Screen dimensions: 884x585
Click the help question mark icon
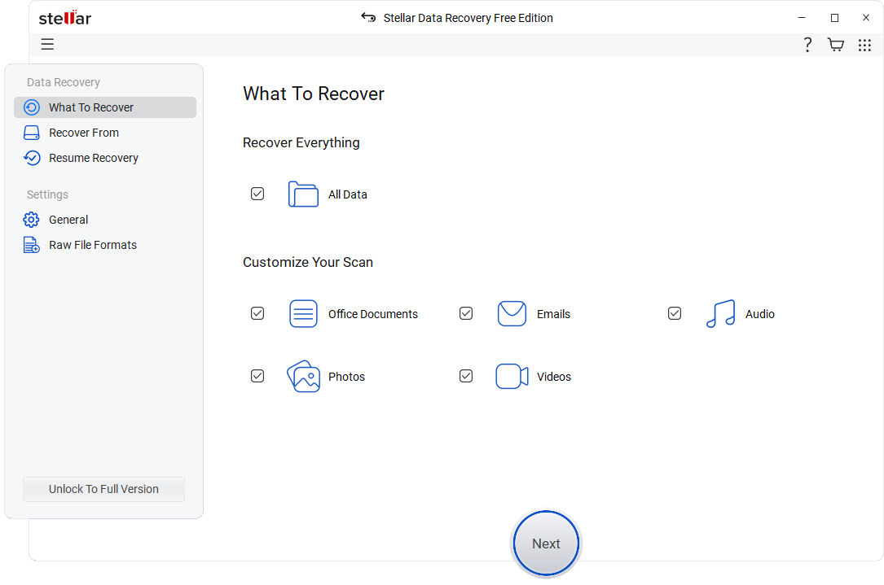(x=807, y=45)
